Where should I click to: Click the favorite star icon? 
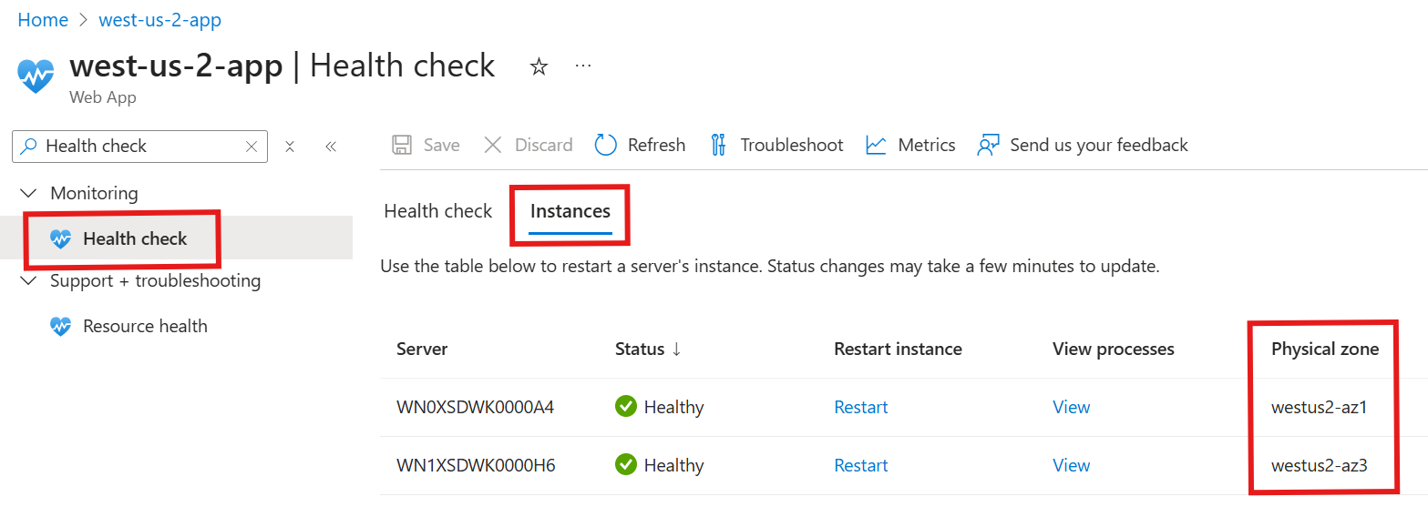(x=539, y=66)
